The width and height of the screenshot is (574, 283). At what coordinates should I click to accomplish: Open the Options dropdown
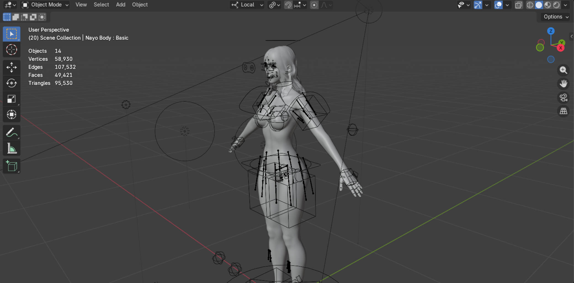[556, 17]
